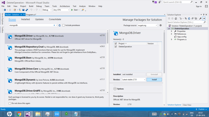Image resolution: width=209 pixels, height=117 pixels.
Task: Expand the References node
Action: pos(172,34)
